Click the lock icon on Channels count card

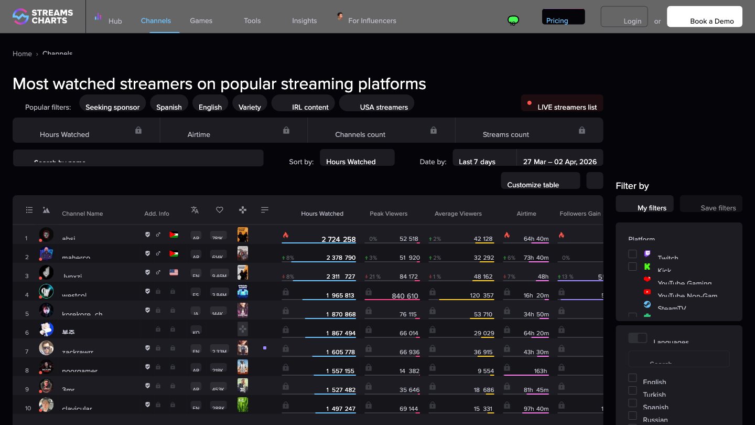click(434, 130)
